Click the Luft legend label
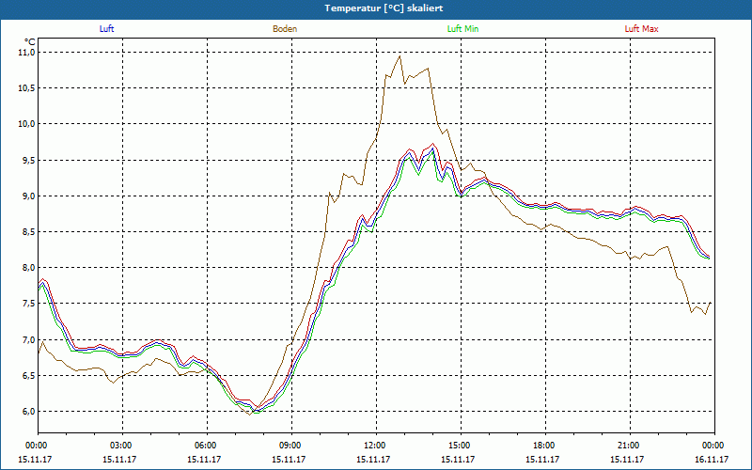Viewport: 752px width, 470px height. coord(107,29)
